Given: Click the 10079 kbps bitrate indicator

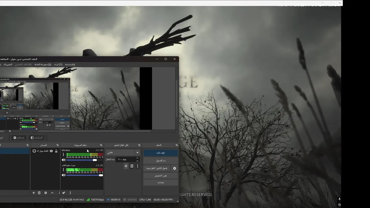Looking at the screenshot, I should coord(95,200).
